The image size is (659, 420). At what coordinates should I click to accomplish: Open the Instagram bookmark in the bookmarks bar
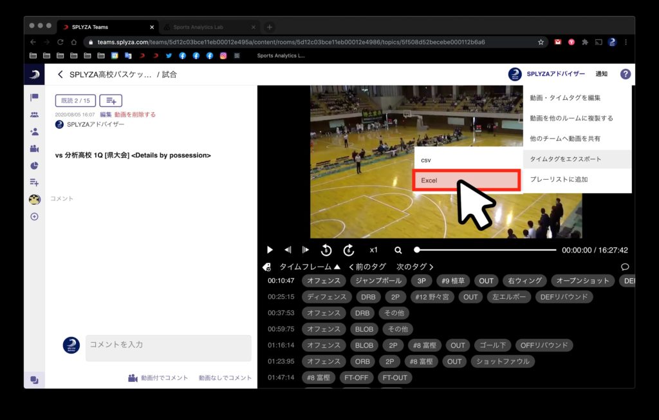pyautogui.click(x=223, y=55)
